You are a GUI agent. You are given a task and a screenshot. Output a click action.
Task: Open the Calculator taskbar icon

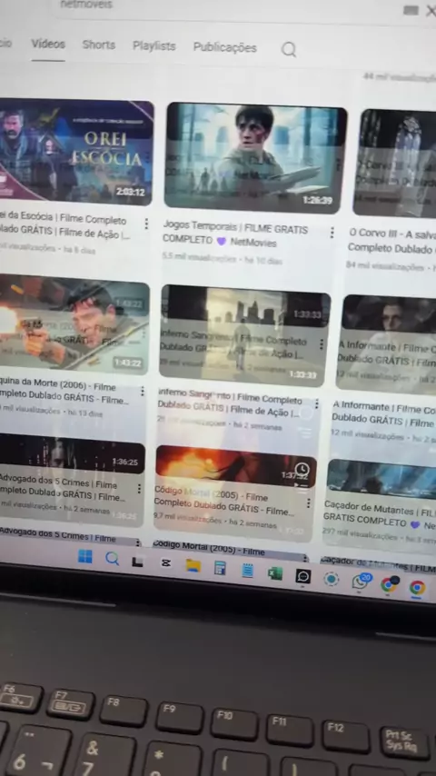pyautogui.click(x=220, y=568)
